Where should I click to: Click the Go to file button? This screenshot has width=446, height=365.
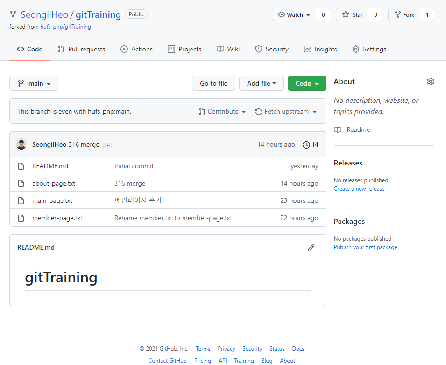[x=213, y=83]
